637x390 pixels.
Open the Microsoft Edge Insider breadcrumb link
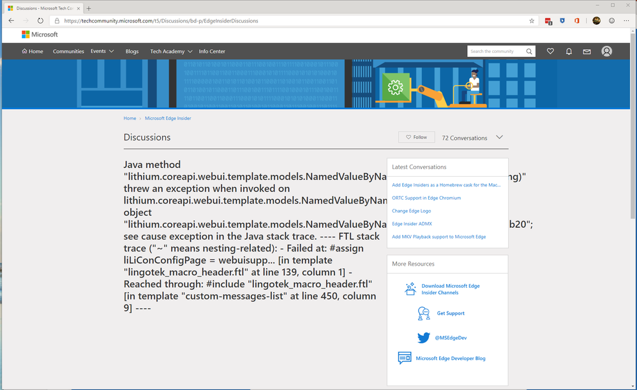[168, 118]
